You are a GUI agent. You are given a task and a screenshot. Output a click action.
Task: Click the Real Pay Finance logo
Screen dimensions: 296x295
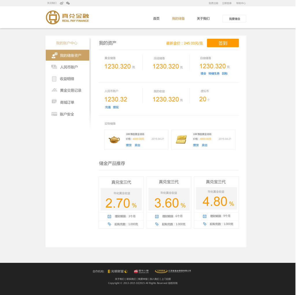pos(67,17)
